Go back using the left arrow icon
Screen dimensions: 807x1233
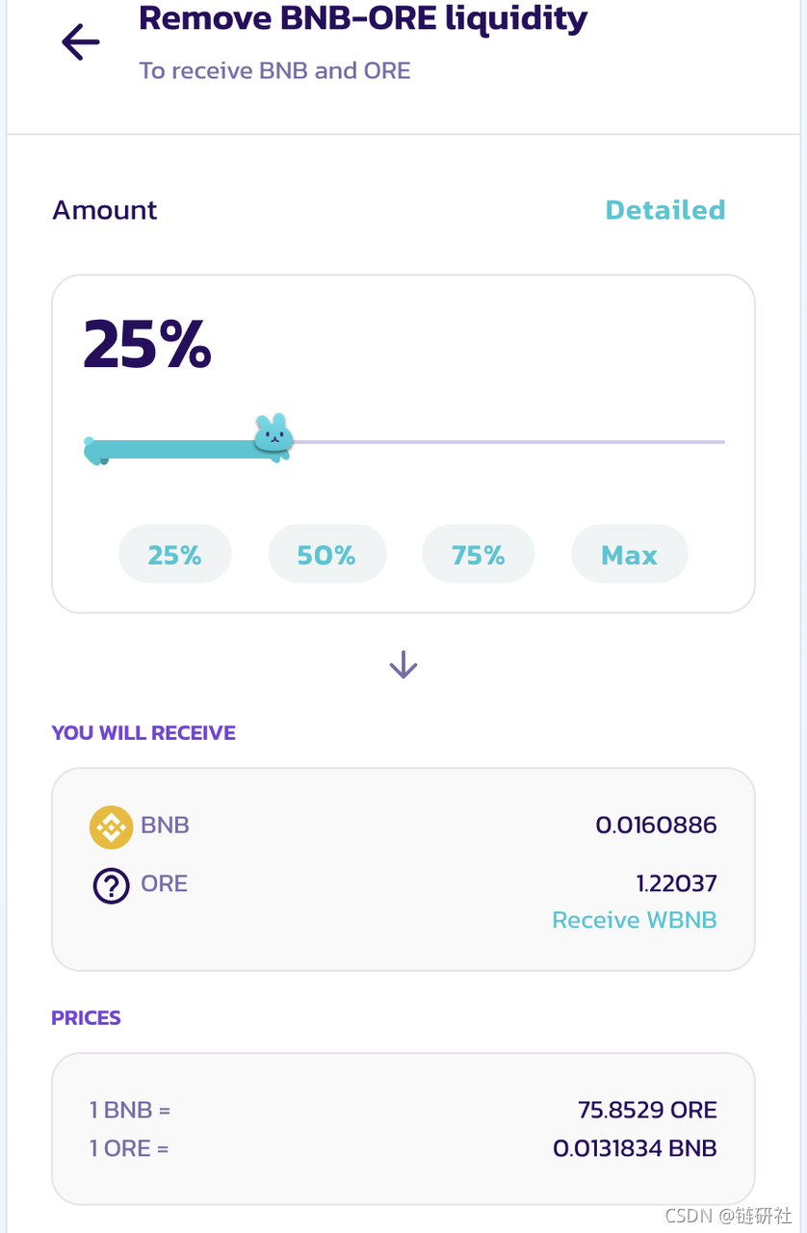pos(81,42)
